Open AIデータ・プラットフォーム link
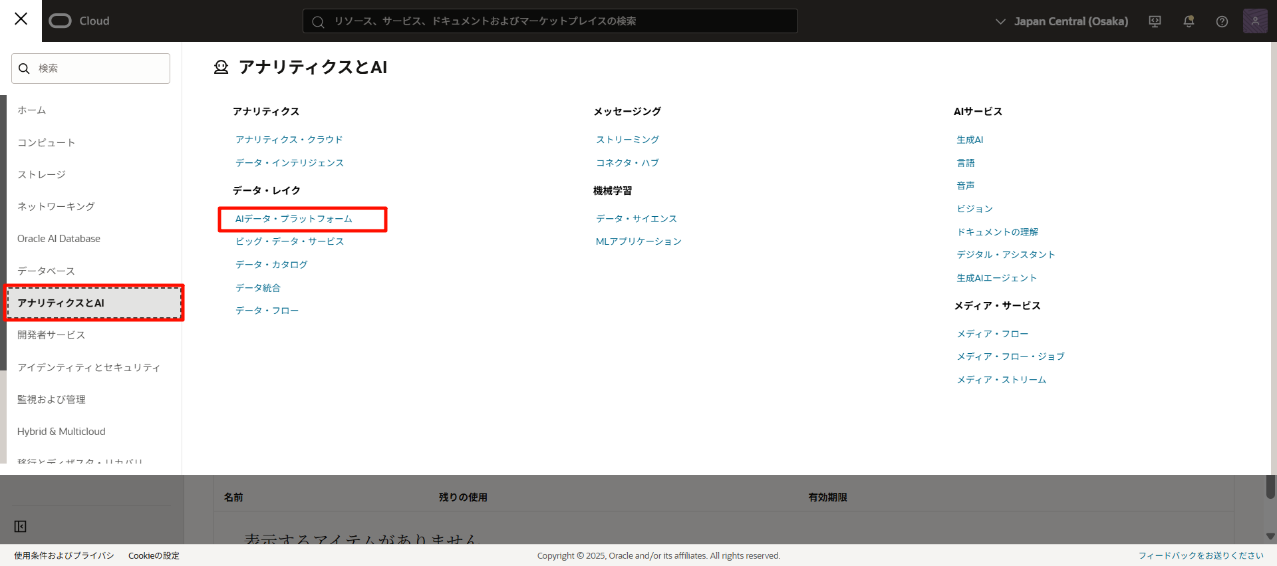This screenshot has width=1277, height=566. click(x=293, y=219)
